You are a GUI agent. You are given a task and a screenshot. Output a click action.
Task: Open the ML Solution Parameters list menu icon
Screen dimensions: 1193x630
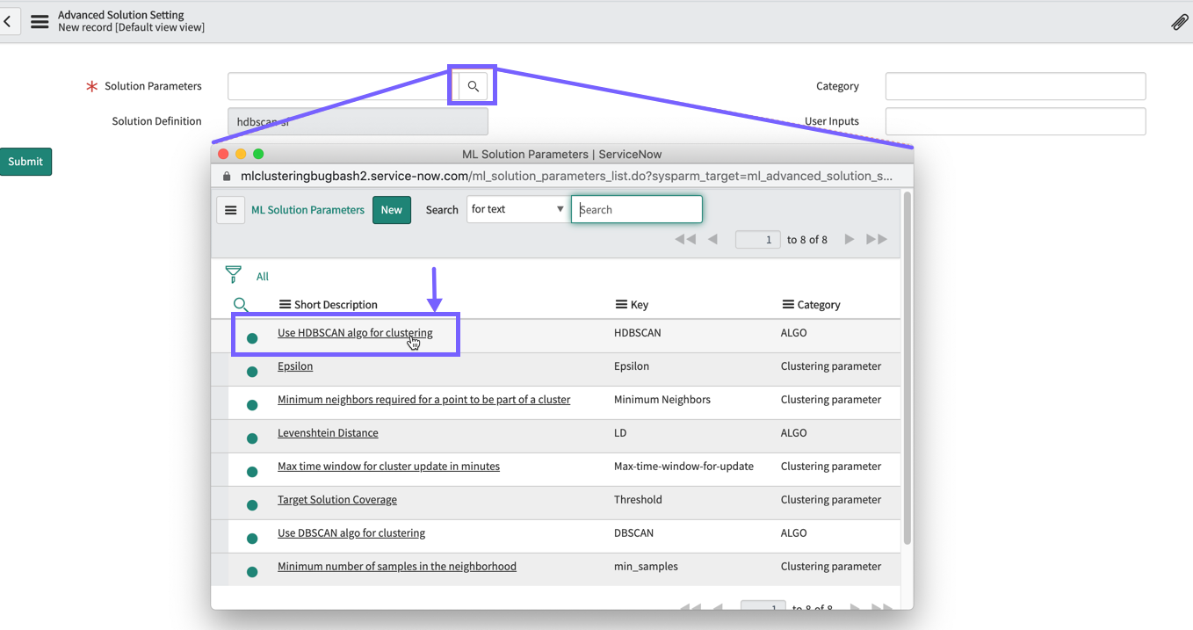(230, 210)
